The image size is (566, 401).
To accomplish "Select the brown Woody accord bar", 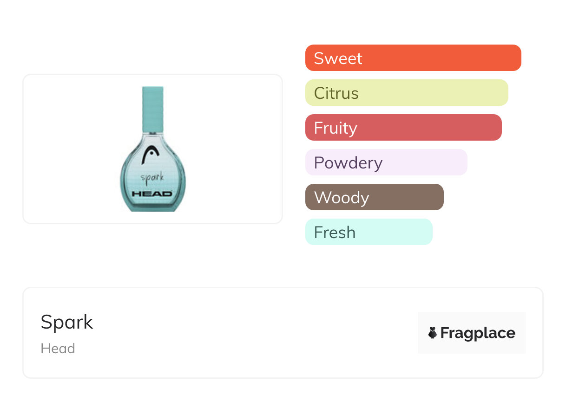I will [x=375, y=197].
